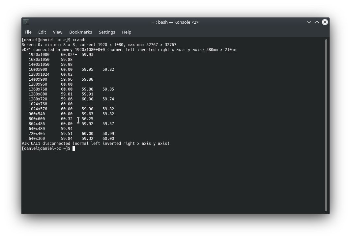Click the 'VIRTUAL1 disconnected' line
This screenshot has width=351, height=239.
pos(96,144)
